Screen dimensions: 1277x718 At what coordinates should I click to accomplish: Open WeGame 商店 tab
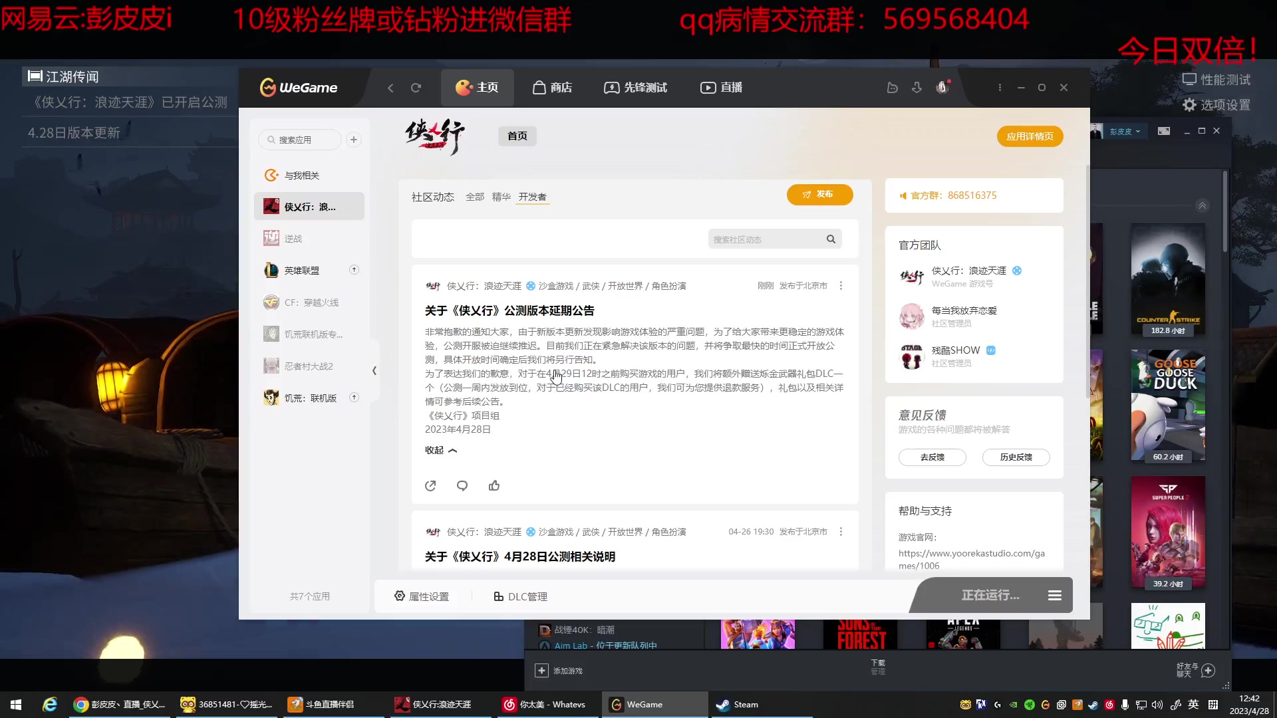tap(552, 88)
